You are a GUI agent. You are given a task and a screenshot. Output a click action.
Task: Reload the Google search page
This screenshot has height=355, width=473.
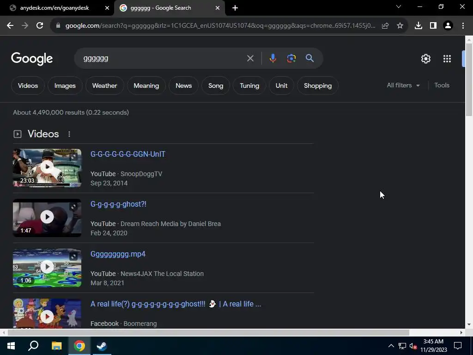(40, 26)
